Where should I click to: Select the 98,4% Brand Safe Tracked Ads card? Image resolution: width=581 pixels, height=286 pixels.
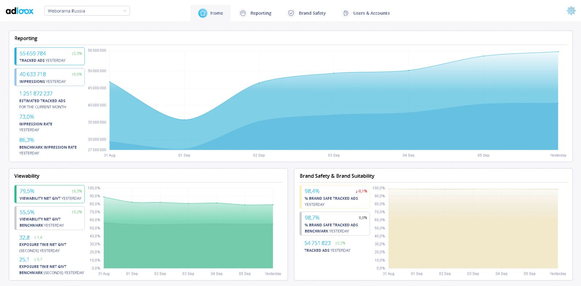(335, 197)
